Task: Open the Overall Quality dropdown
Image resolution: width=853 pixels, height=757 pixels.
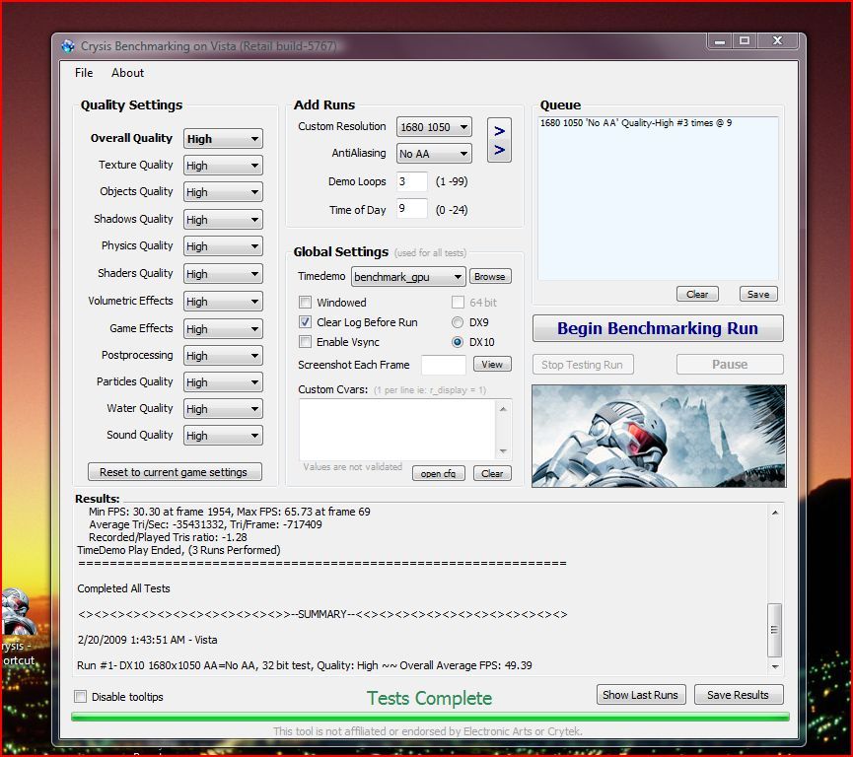Action: [223, 139]
